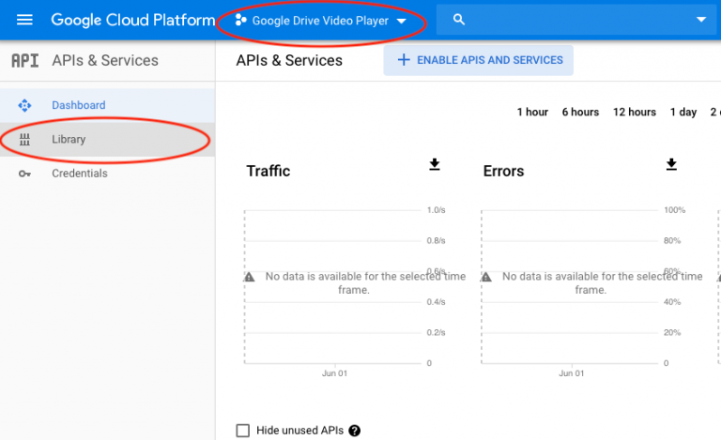
Task: Set time range to 6 hours
Action: (580, 113)
